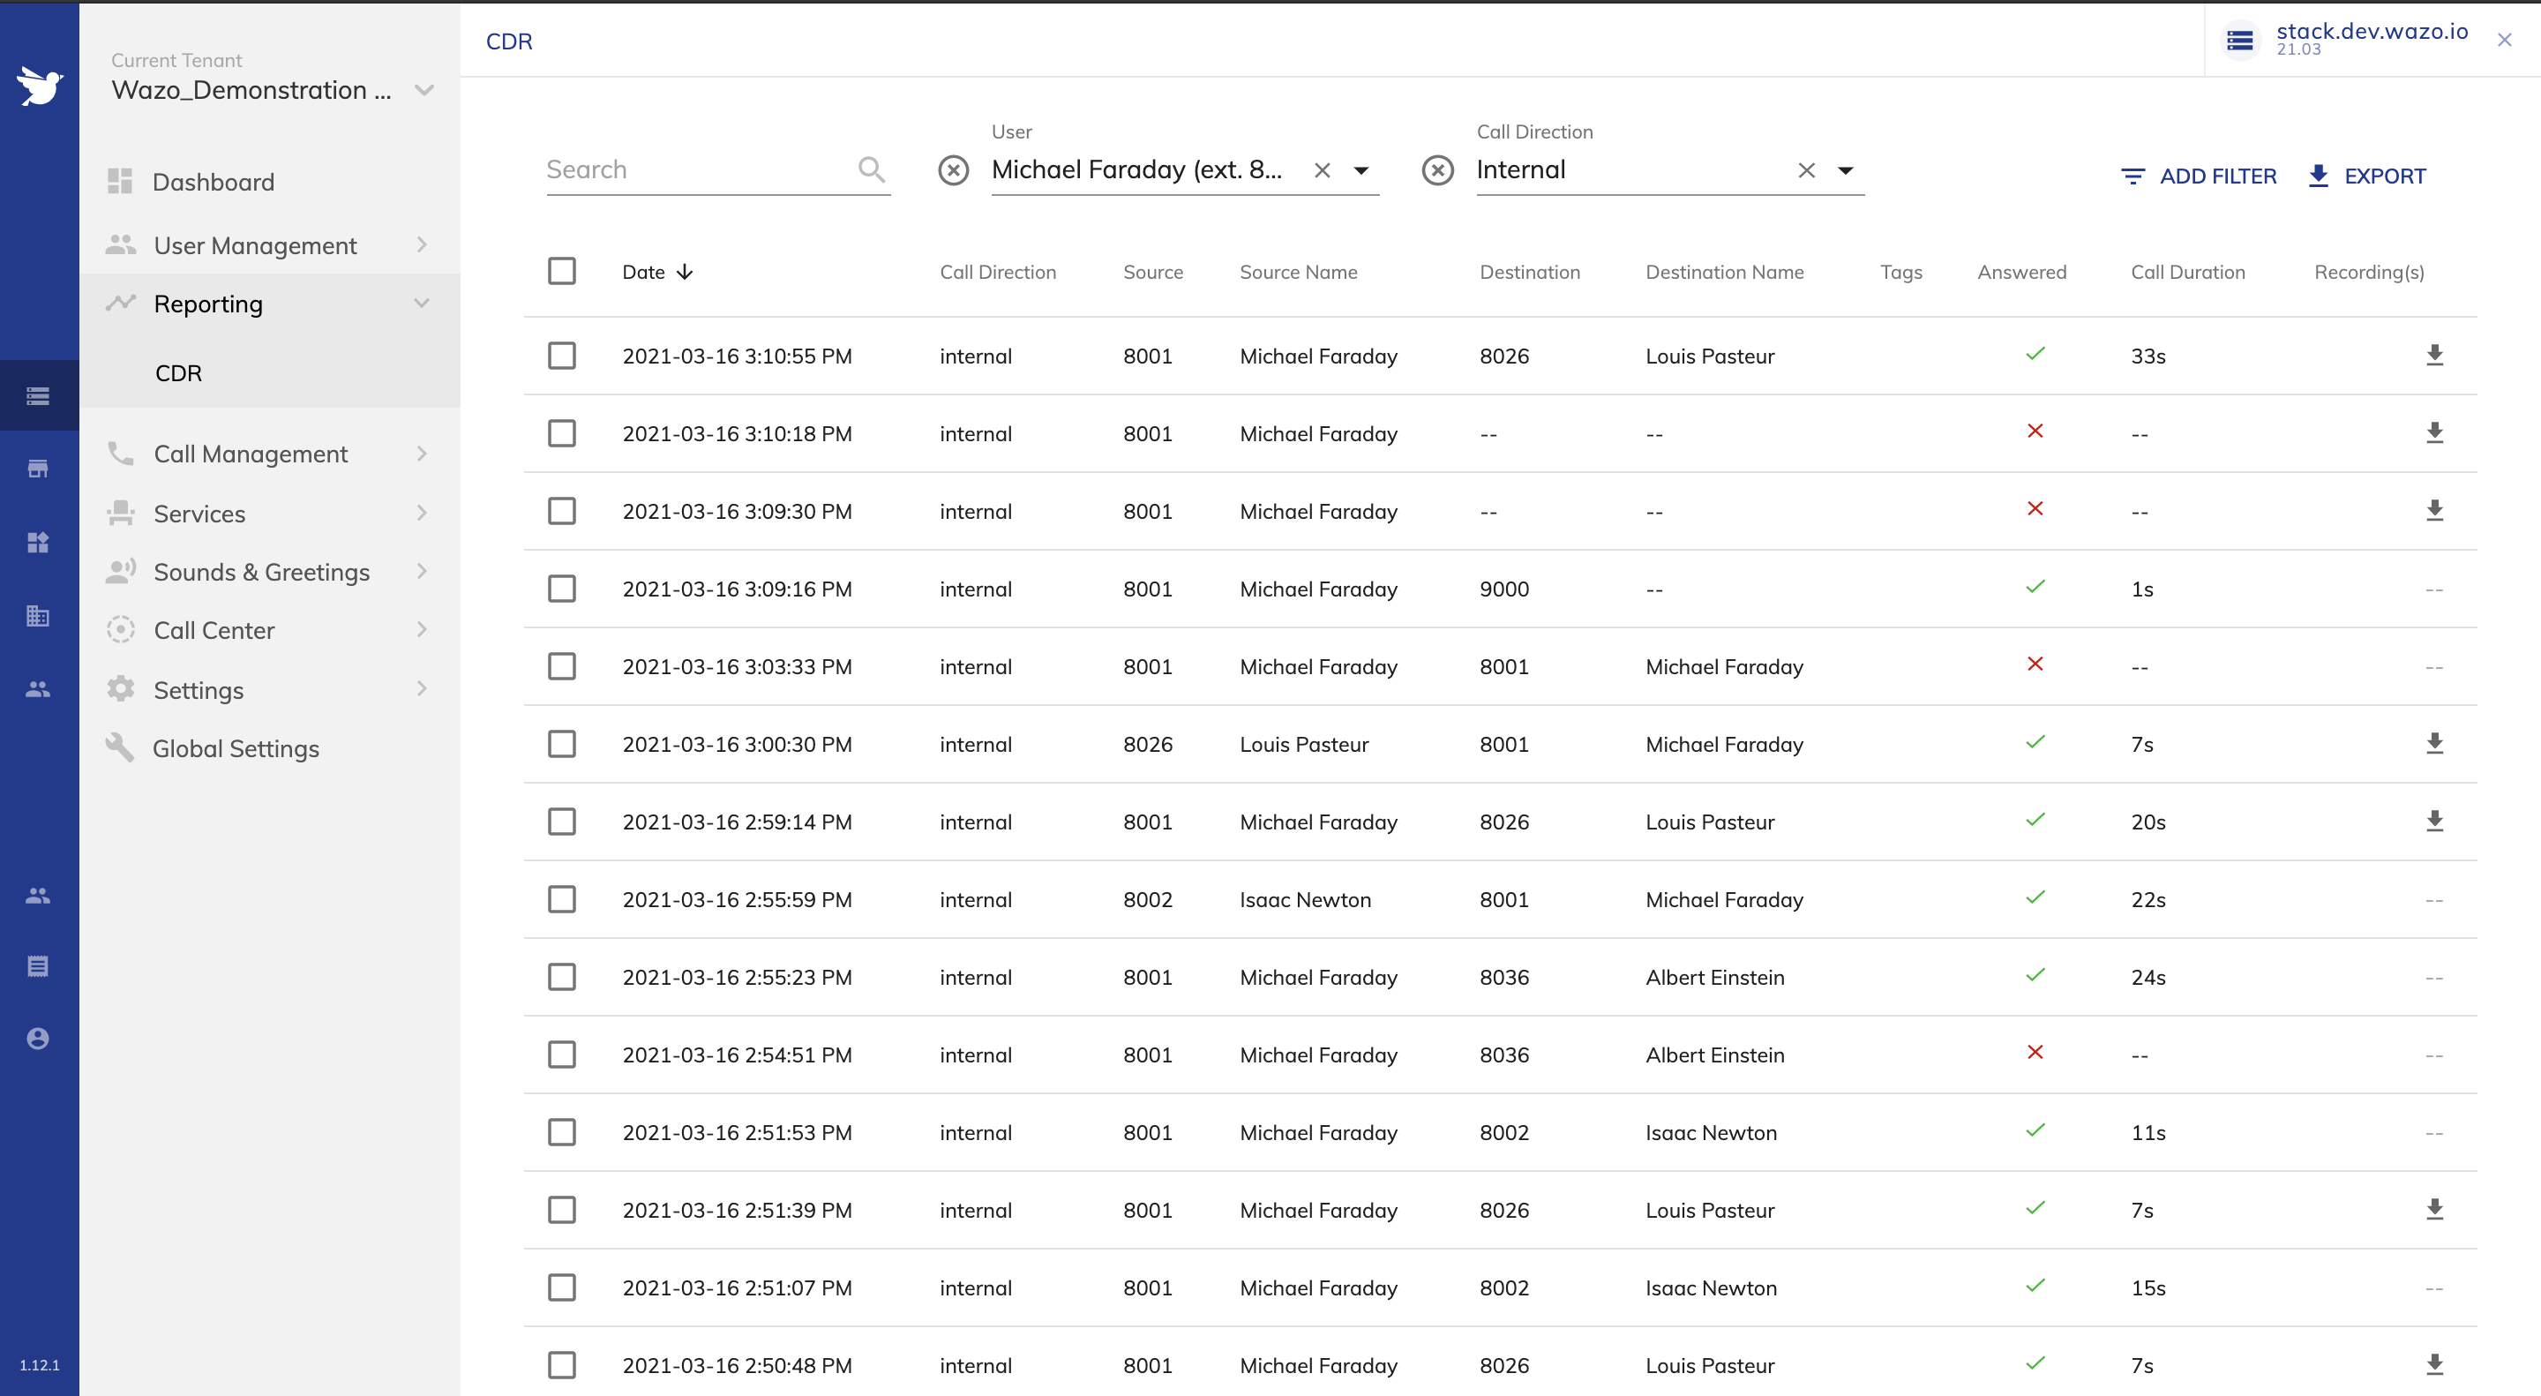This screenshot has height=1396, width=2541.
Task: Download recording for 2:59:14 PM call
Action: pyautogui.click(x=2434, y=822)
